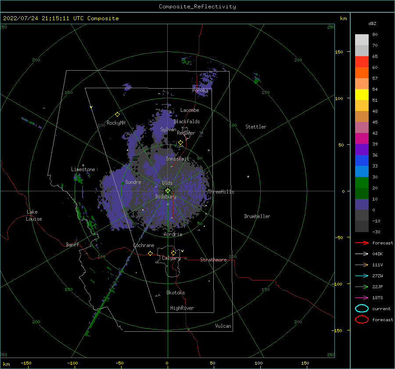Select the 30 dBZ green color swatch

pyautogui.click(x=362, y=183)
